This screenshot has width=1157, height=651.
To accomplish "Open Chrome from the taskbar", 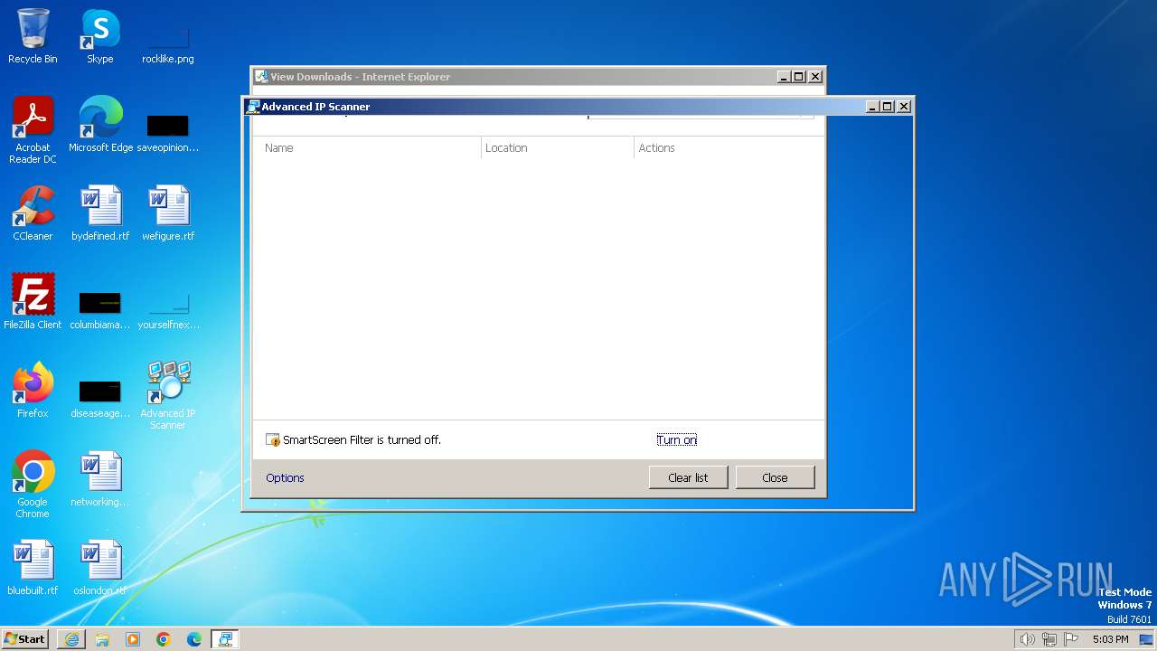I will pos(164,639).
